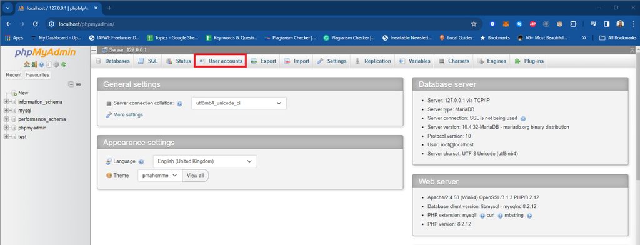Open the Variables tab
The image size is (640, 245).
[415, 61]
